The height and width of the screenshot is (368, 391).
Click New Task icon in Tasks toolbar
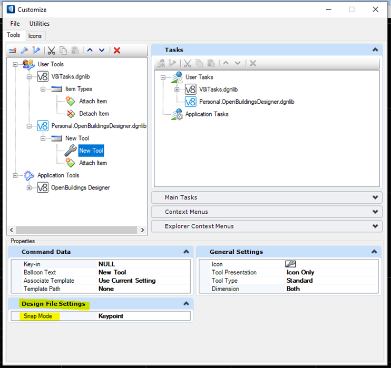tap(161, 63)
